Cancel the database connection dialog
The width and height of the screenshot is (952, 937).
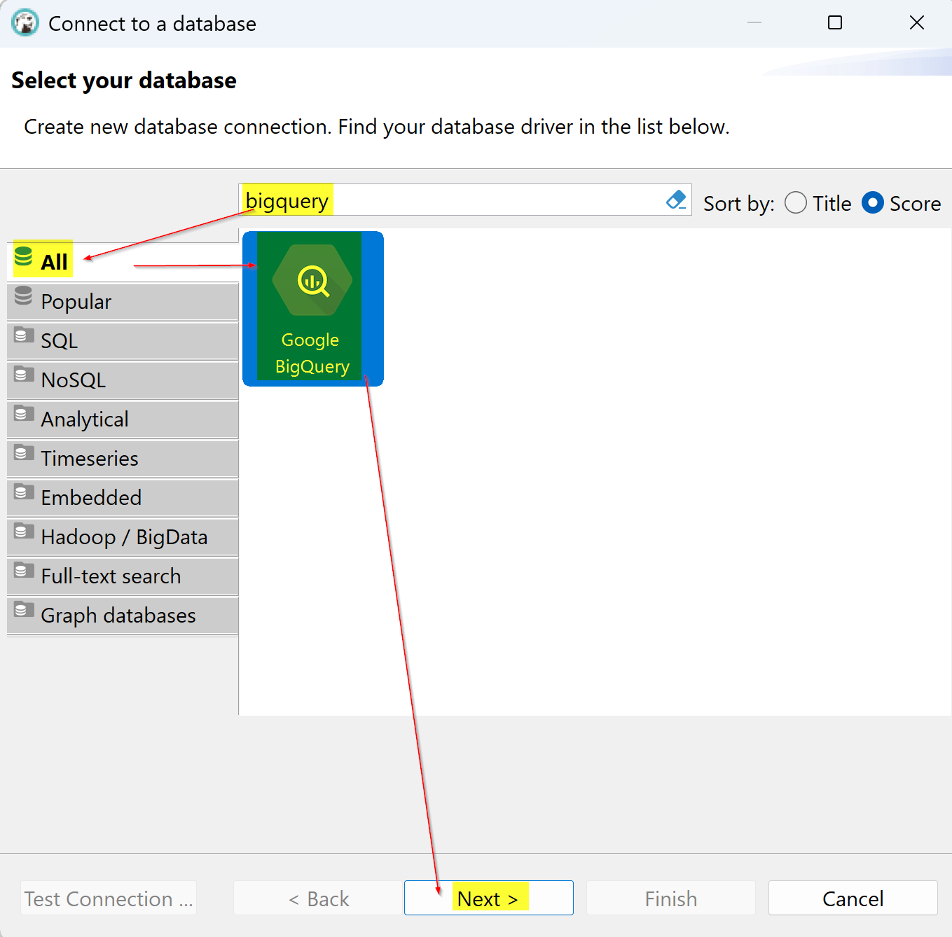point(853,898)
